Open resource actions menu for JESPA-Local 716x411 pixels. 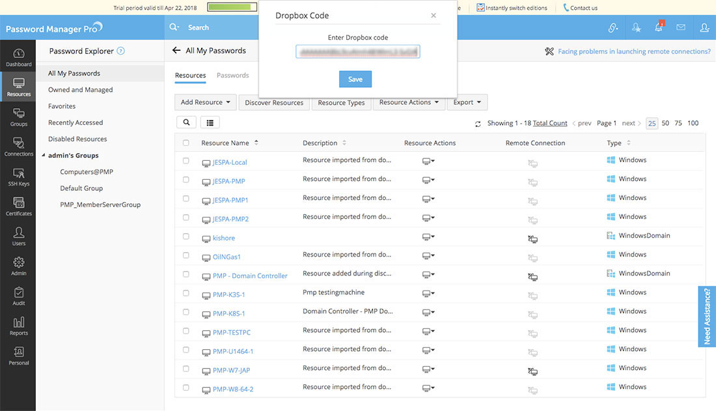[x=428, y=161]
